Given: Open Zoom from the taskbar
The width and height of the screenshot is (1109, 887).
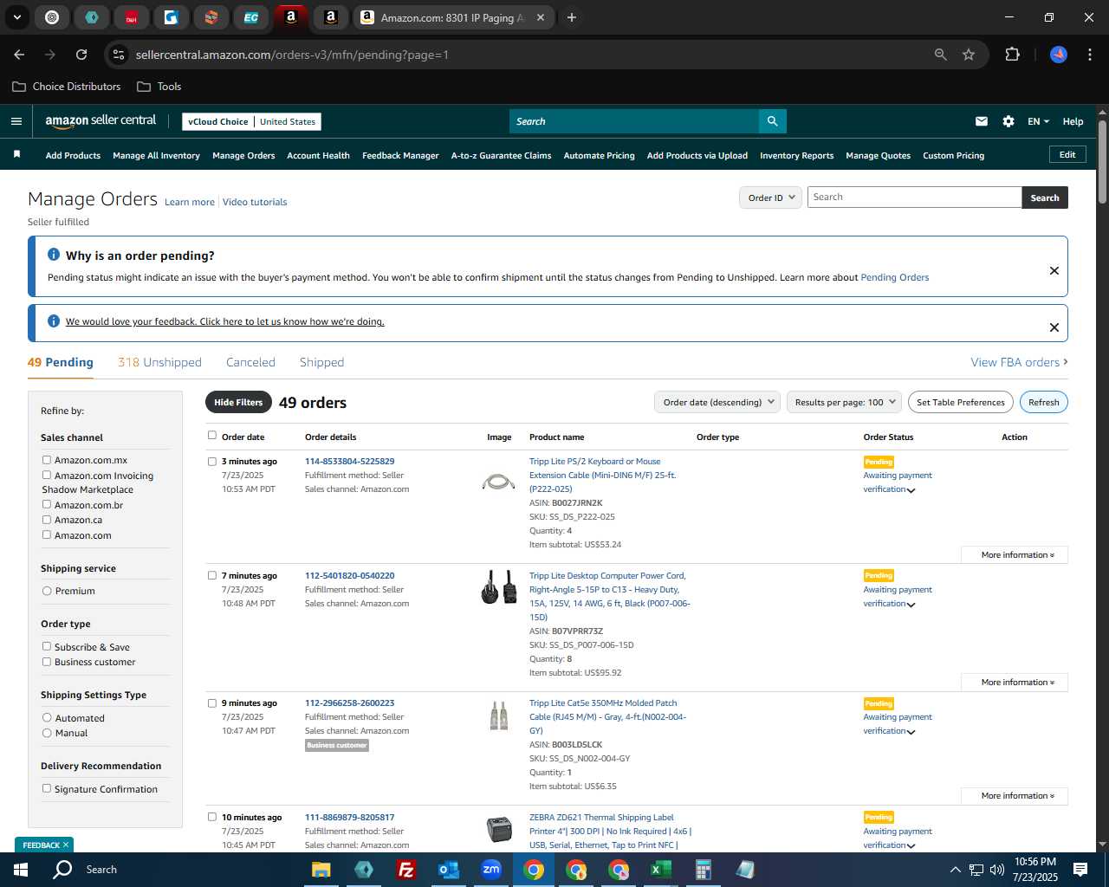Looking at the screenshot, I should click(491, 870).
